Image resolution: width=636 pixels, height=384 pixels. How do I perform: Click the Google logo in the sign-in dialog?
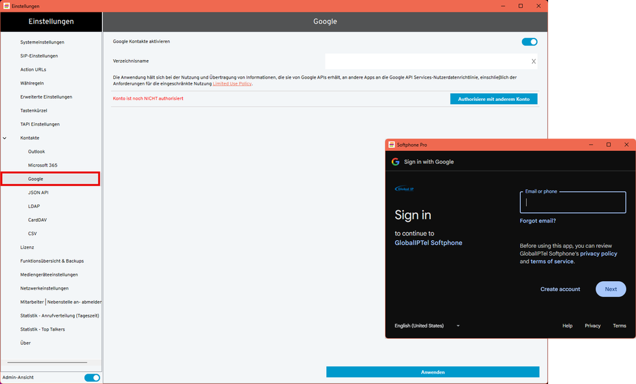[x=396, y=162]
